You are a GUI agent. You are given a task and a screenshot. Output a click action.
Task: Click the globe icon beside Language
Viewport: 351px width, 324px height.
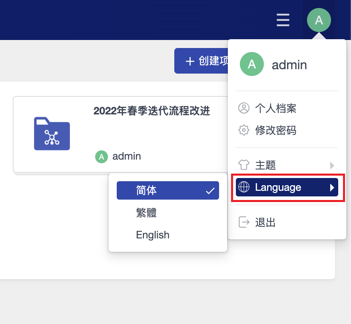coord(243,187)
